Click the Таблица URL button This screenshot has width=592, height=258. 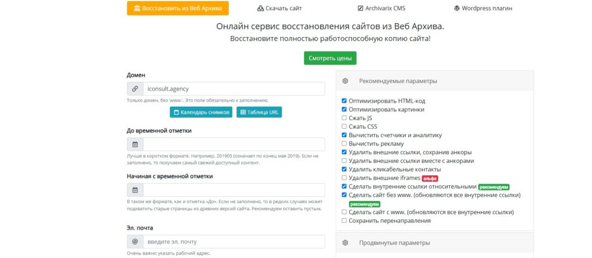[x=259, y=113]
